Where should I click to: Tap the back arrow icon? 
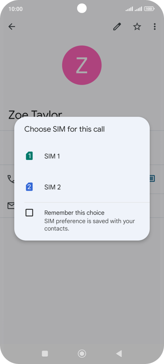(x=11, y=27)
